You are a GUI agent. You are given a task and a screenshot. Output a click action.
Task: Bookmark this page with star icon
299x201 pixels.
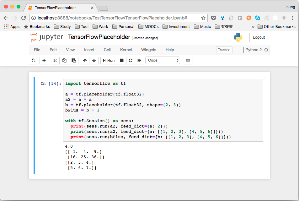click(x=203, y=18)
